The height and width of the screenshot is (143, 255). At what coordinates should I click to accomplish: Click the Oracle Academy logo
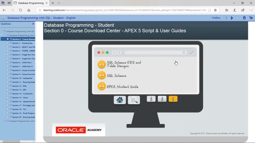[x=78, y=130]
